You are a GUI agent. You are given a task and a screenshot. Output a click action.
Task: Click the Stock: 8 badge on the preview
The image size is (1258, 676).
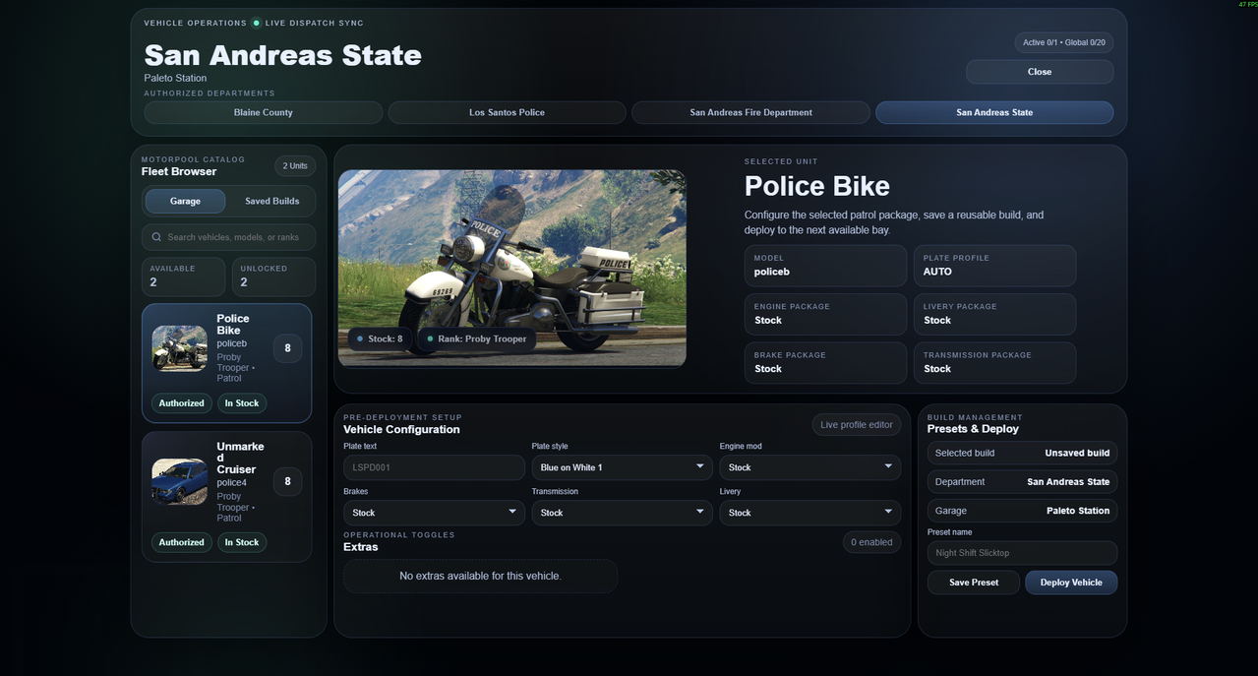click(x=380, y=338)
